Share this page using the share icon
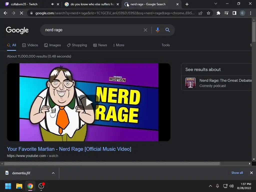Viewport: 256px width, 192px height. click(200, 13)
